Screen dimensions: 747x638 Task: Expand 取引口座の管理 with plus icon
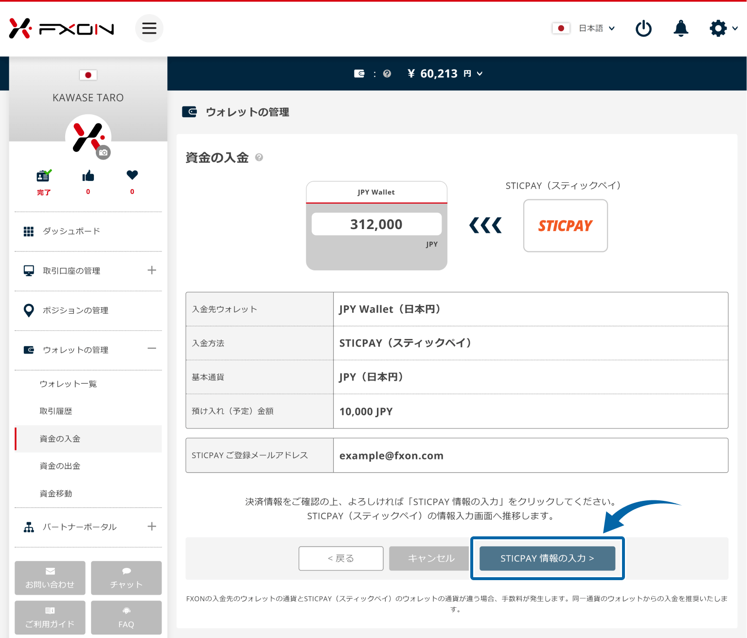click(x=152, y=270)
